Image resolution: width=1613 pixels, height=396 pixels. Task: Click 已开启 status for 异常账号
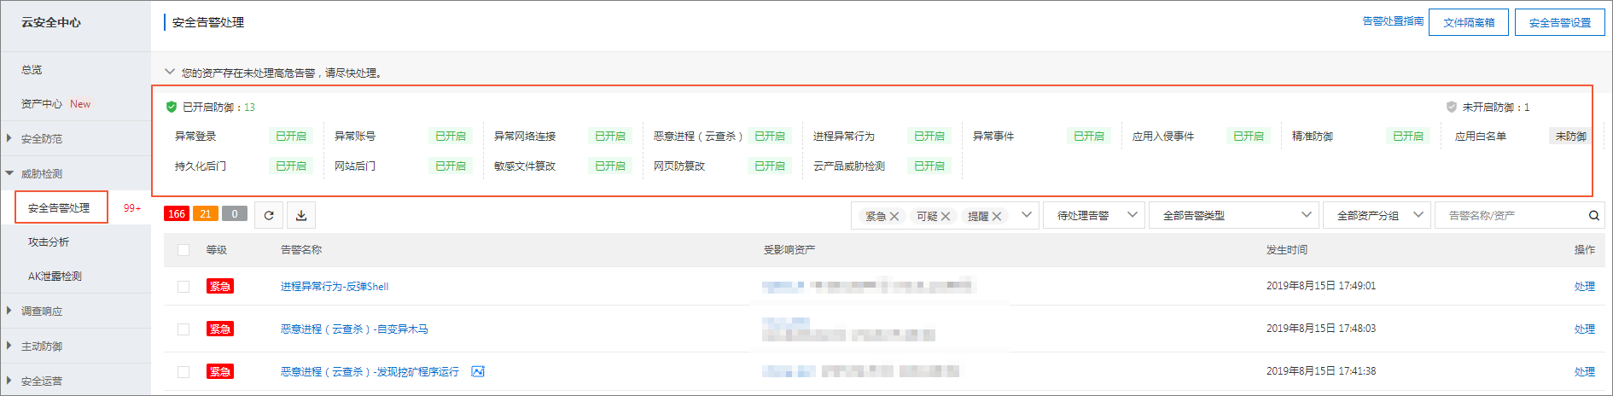451,136
